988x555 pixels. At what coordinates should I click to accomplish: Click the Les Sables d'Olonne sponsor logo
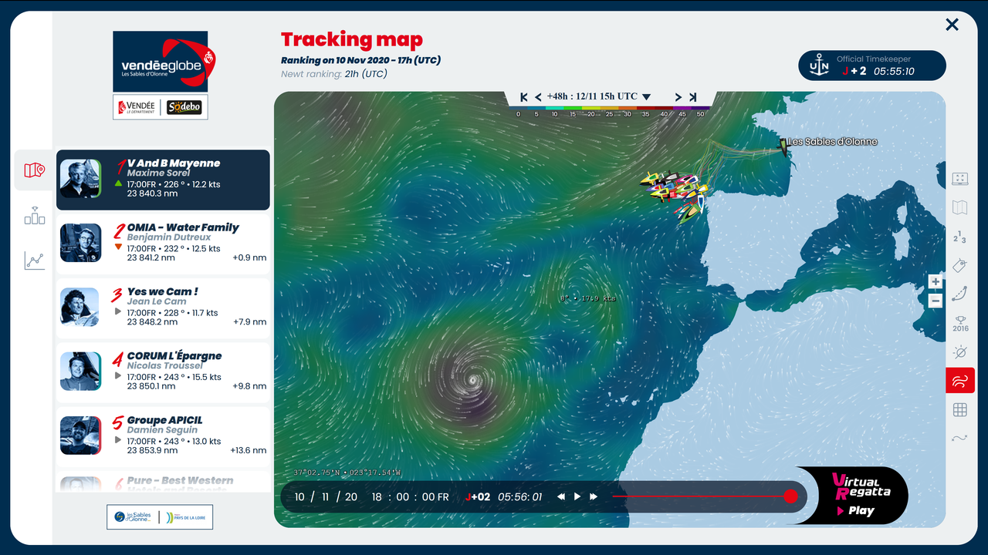tap(132, 517)
